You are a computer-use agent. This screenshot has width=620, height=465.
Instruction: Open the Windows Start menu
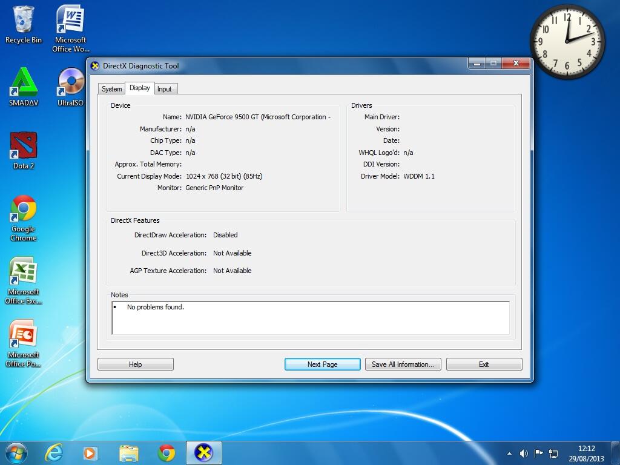pyautogui.click(x=16, y=453)
